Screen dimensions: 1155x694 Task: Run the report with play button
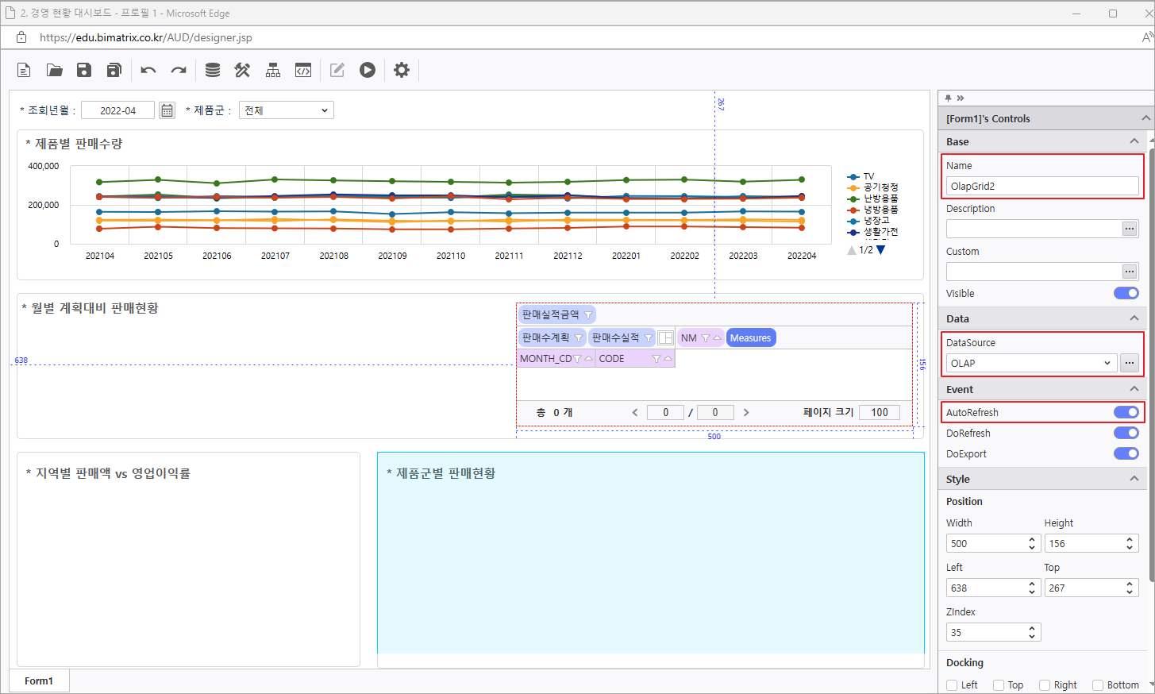point(367,70)
